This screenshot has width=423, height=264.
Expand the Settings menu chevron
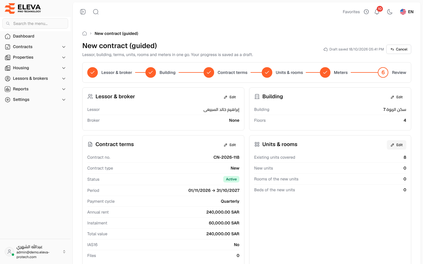tap(64, 100)
